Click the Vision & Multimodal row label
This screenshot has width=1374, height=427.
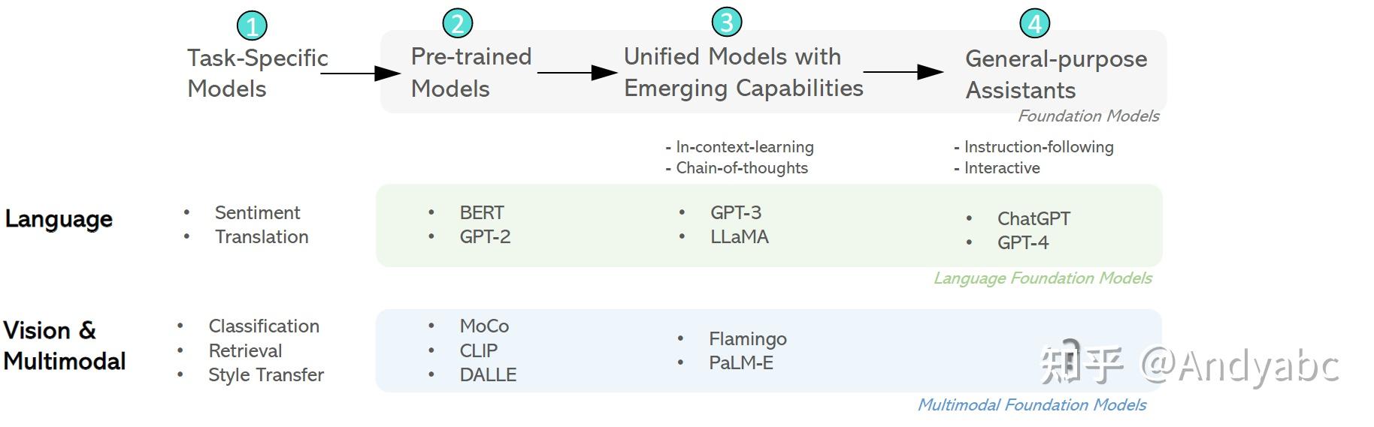64,345
